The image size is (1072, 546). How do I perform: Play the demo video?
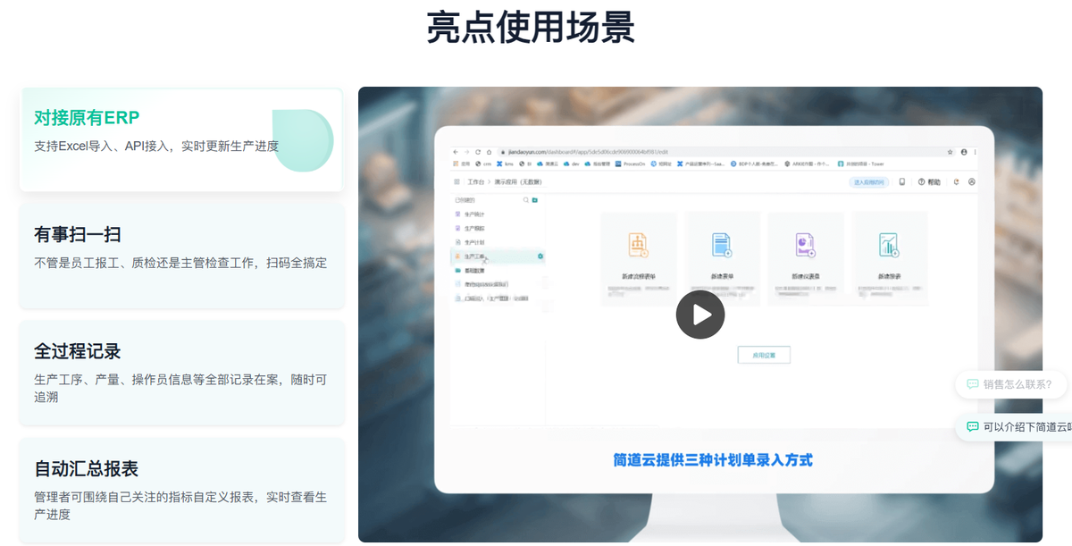click(x=699, y=315)
